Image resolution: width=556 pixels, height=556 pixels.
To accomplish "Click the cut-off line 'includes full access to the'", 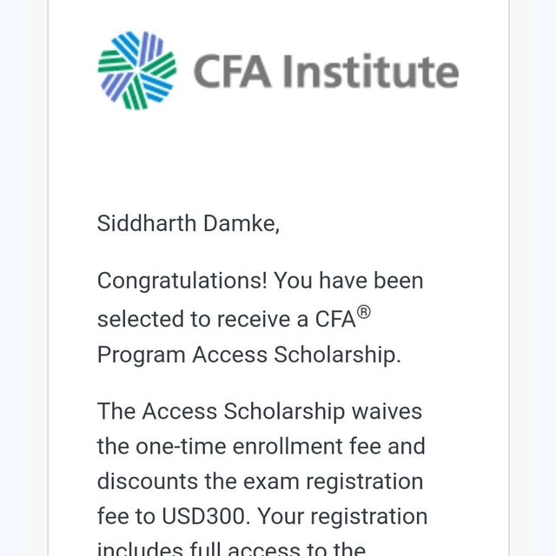I will [x=231, y=548].
